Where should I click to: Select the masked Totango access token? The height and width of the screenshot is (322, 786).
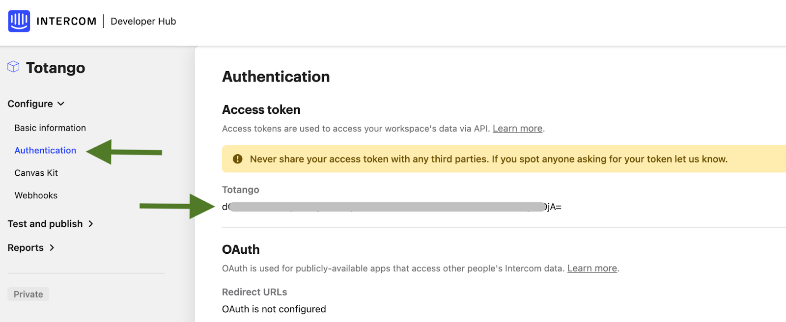pos(392,207)
